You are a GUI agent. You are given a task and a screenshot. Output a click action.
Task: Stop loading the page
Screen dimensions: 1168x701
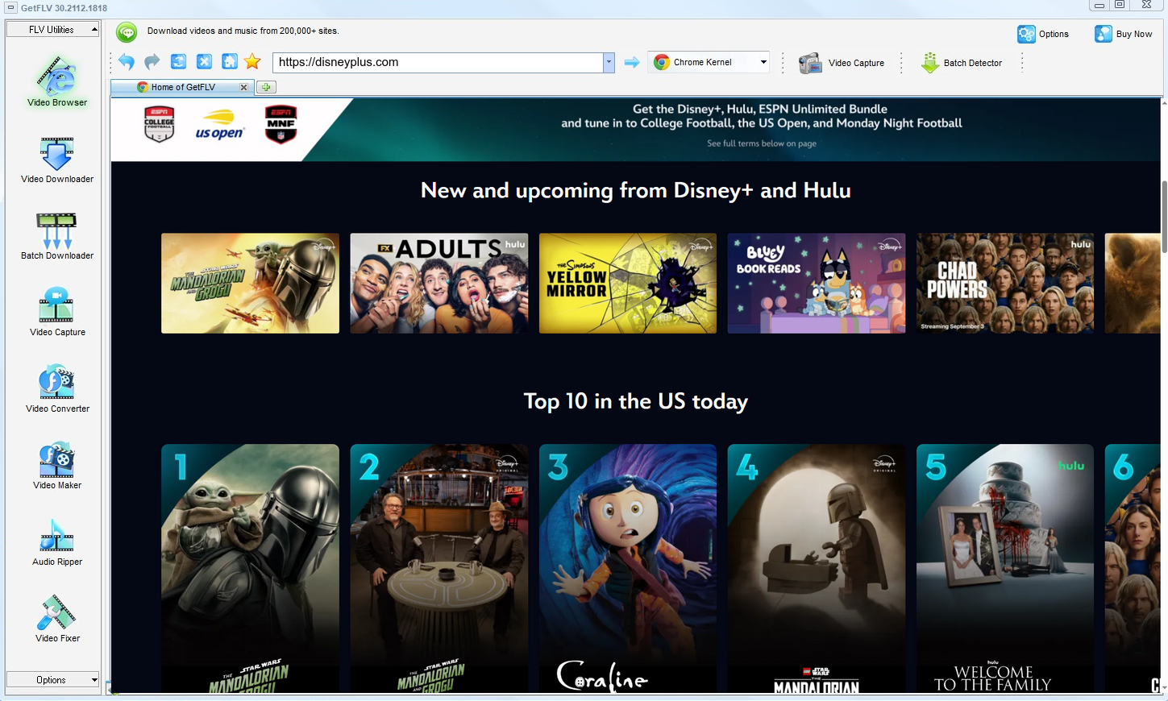(x=204, y=62)
